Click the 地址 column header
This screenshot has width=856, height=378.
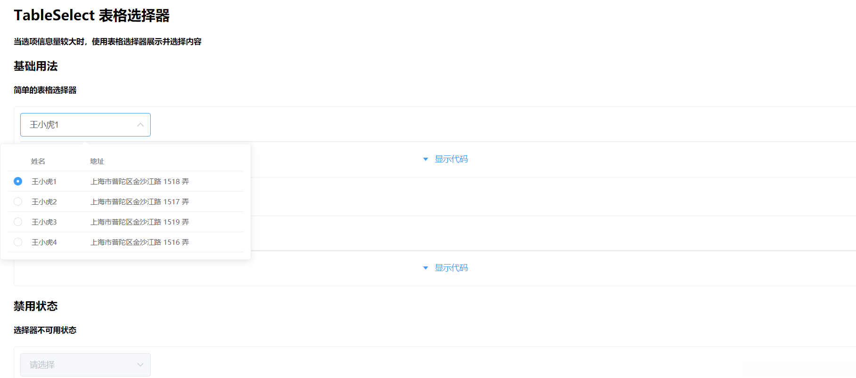click(97, 161)
